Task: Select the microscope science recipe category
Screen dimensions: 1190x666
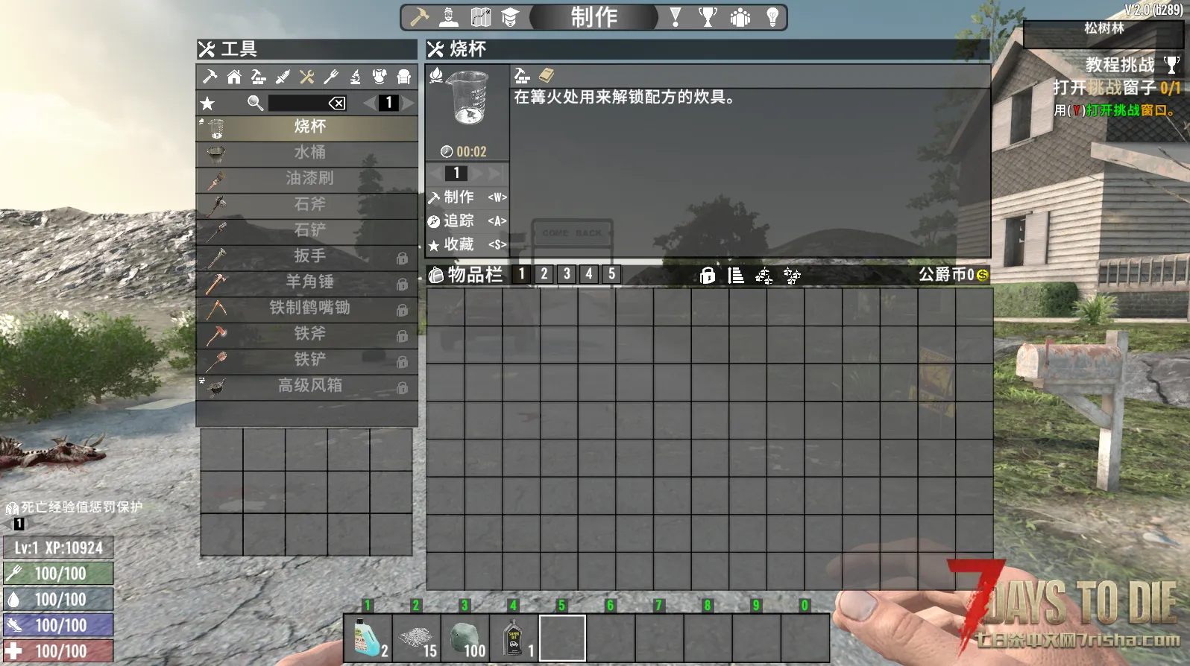Action: click(x=355, y=76)
